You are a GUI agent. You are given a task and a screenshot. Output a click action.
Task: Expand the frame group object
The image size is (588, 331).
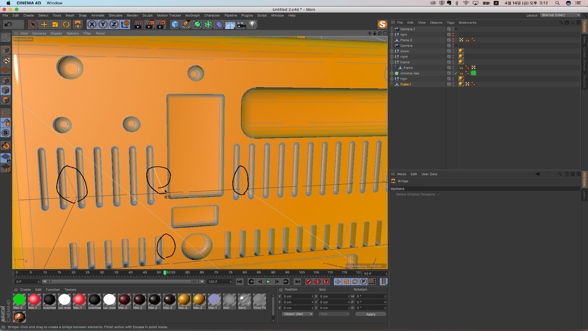391,62
